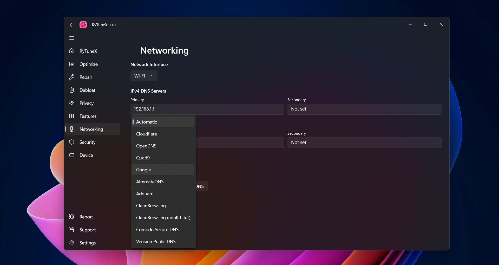Open the Settings page label
Image resolution: width=499 pixels, height=265 pixels.
[x=87, y=243]
